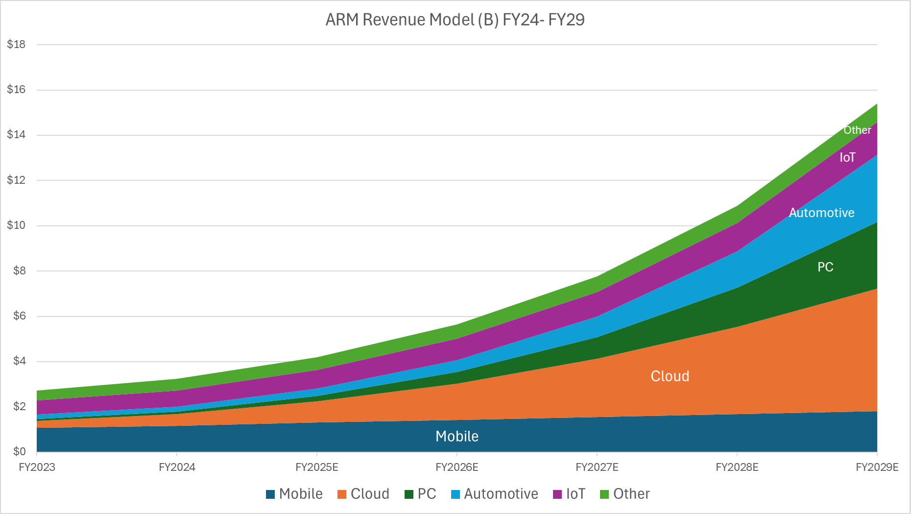Click the Automotive legend color square

[455, 494]
